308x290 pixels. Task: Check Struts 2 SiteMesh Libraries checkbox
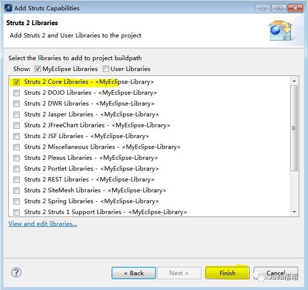click(x=16, y=190)
